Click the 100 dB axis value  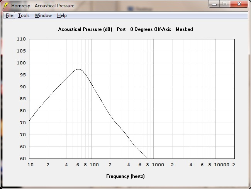pos(21,63)
